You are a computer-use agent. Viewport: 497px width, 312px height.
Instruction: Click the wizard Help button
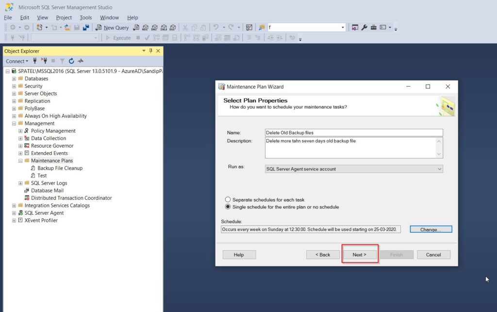pos(239,255)
